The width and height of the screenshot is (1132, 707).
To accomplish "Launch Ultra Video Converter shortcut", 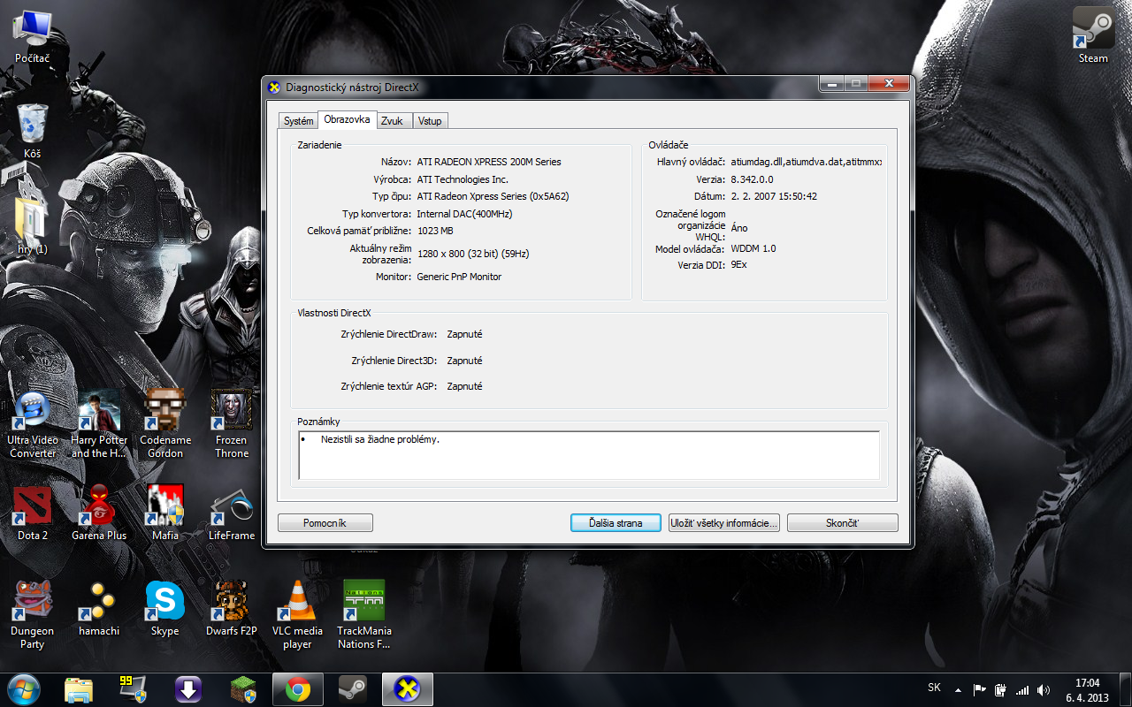I will (x=33, y=424).
